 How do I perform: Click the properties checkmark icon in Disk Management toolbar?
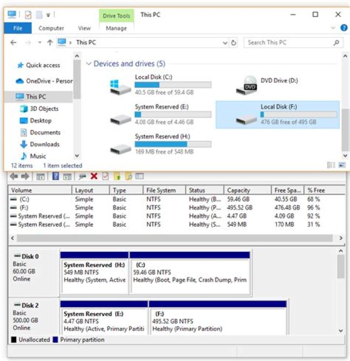[x=105, y=176]
